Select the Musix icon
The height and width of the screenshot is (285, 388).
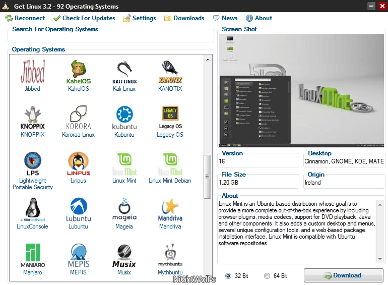point(124,256)
